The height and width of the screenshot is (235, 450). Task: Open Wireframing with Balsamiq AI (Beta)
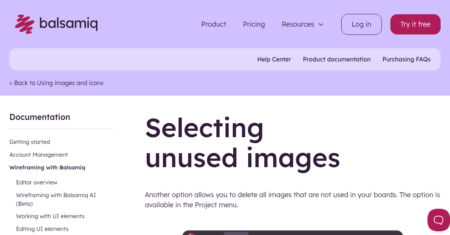tap(56, 199)
